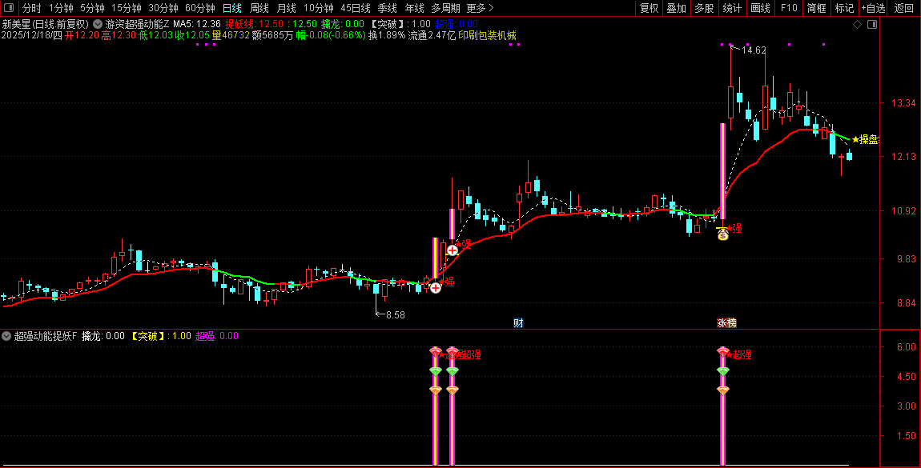Click the 游资超强动能Z indicator name
921x468 pixels.
point(137,24)
